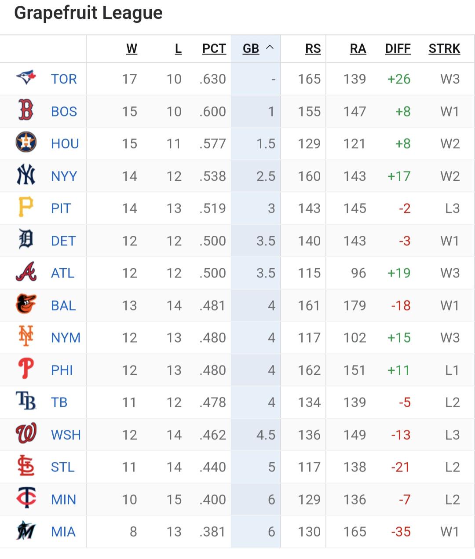Viewport: 475px width, 559px height.
Task: Click the Boston Red Sox logo
Action: click(26, 111)
